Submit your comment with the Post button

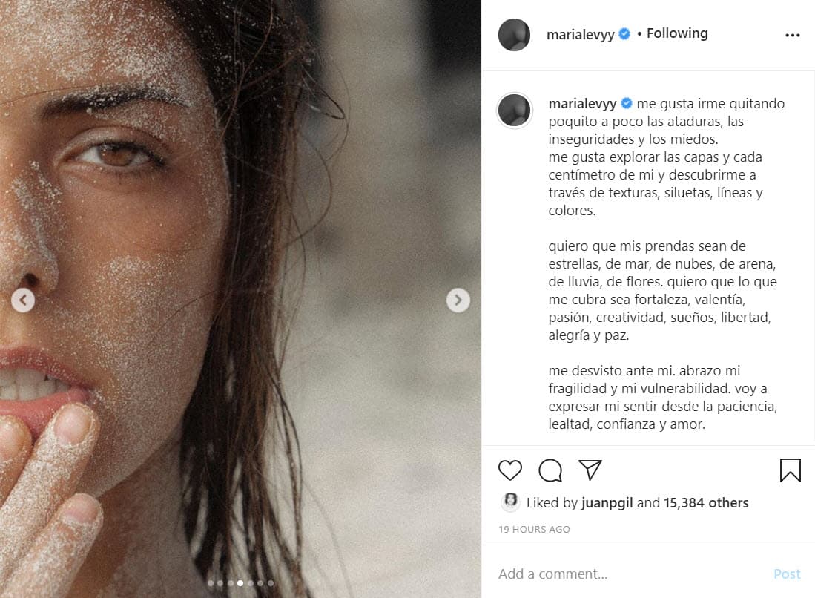coord(787,574)
